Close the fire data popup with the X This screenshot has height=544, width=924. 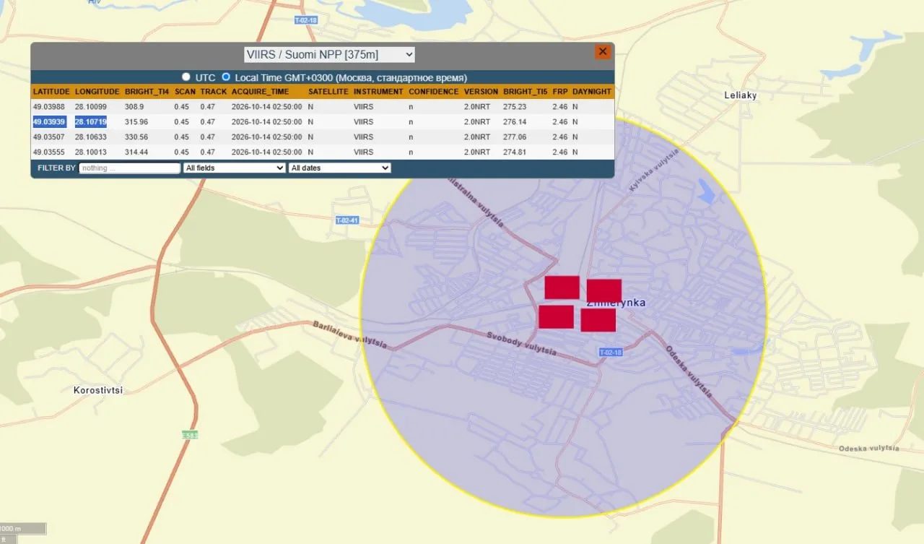point(603,52)
